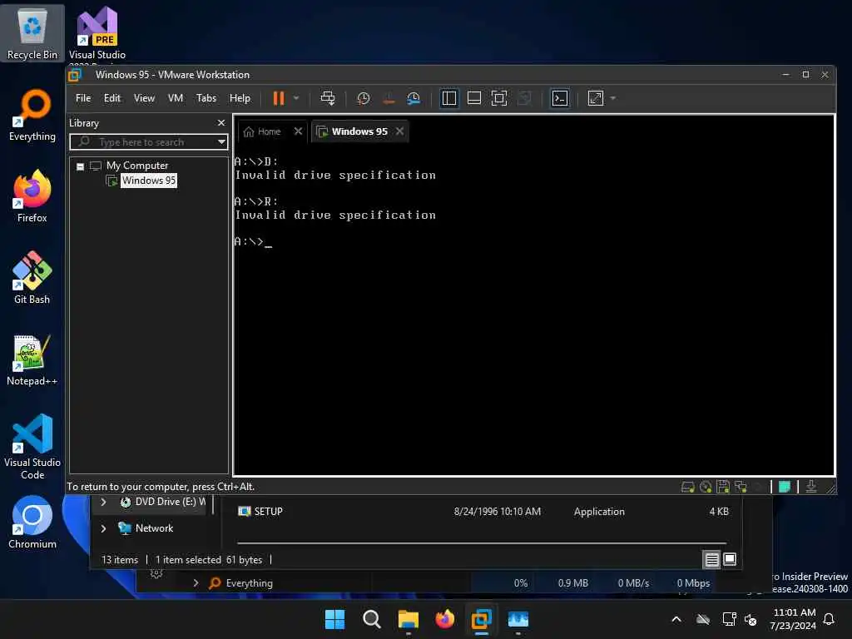Open the Everything desktop shortcut
The width and height of the screenshot is (852, 639).
[32, 115]
